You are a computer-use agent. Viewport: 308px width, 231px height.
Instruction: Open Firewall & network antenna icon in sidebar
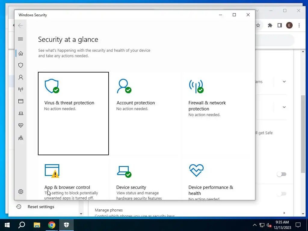[x=21, y=89]
